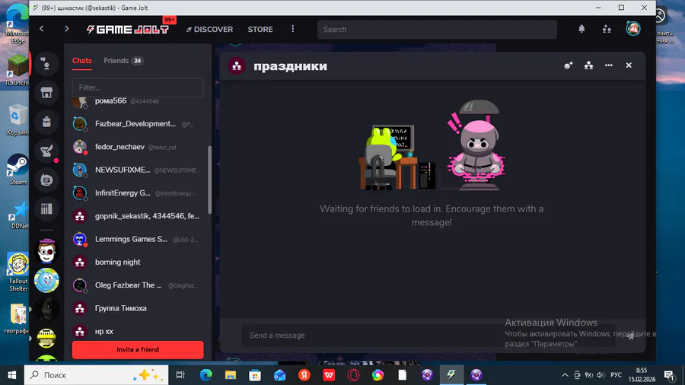Open chat with fedor_nechaev

pyautogui.click(x=138, y=147)
